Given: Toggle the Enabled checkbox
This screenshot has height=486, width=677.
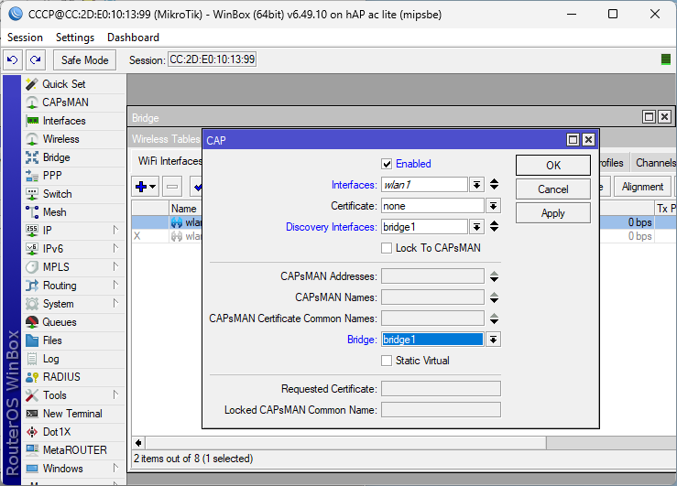Looking at the screenshot, I should (387, 164).
